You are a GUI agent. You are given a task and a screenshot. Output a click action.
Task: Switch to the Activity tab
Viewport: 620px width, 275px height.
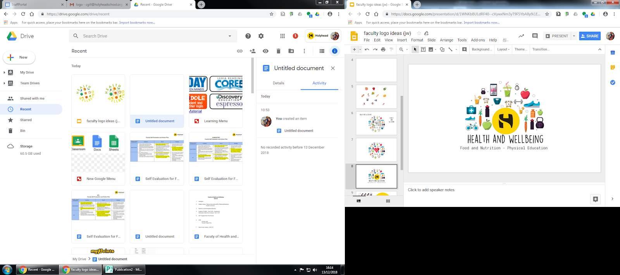[319, 83]
